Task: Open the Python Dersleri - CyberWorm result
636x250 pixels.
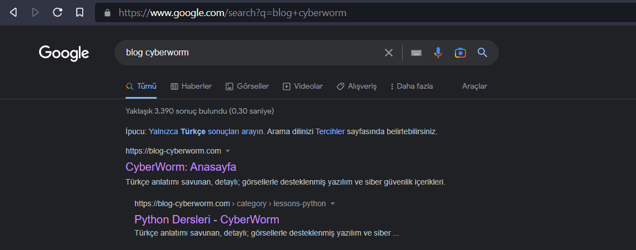Action: coord(207,219)
